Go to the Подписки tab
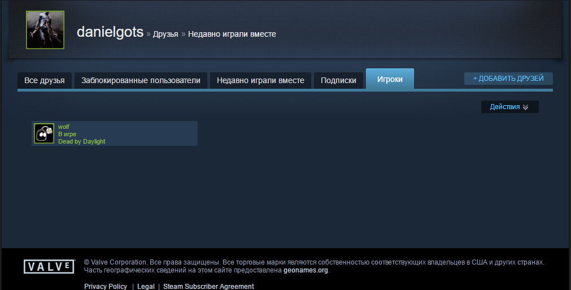 click(x=338, y=80)
